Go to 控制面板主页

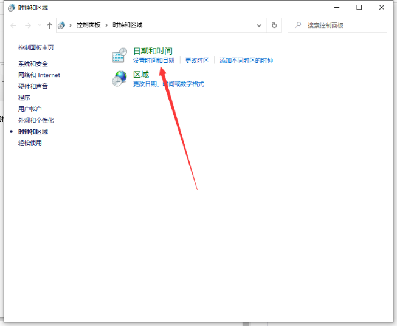36,47
